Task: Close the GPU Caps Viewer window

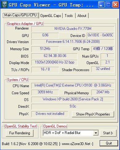Action: (115, 5)
